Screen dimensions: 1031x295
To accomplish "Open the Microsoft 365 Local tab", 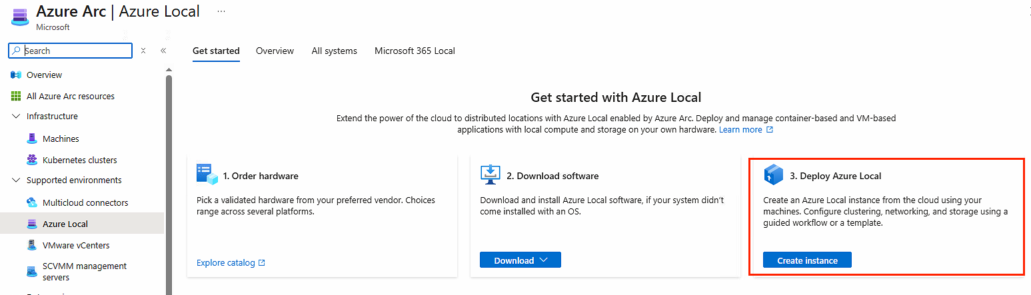I will 415,51.
